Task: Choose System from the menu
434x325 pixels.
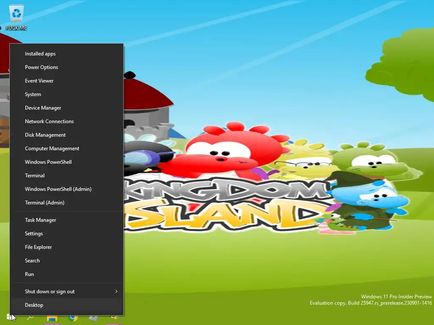Action: (x=67, y=94)
